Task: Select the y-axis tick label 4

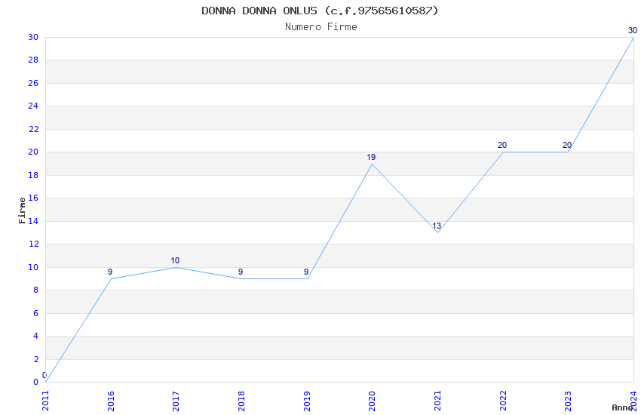Action: [36, 336]
